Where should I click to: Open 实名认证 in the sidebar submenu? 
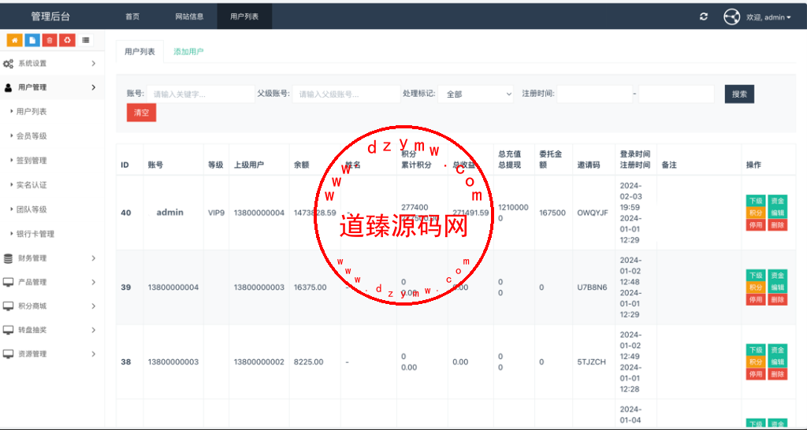pos(32,185)
